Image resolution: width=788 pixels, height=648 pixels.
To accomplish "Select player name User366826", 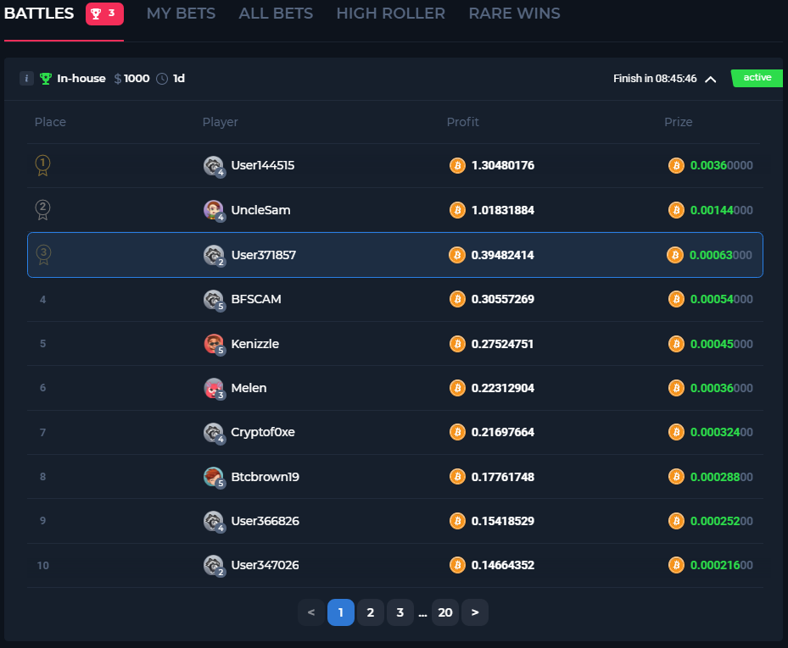I will tap(265, 521).
